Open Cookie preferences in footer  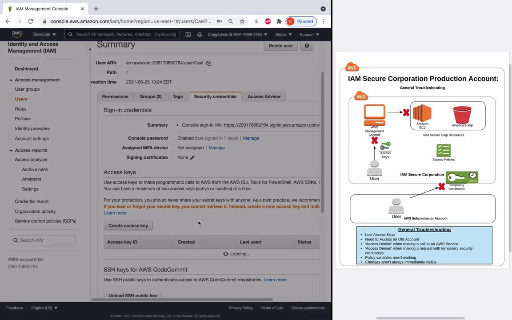coord(308,308)
